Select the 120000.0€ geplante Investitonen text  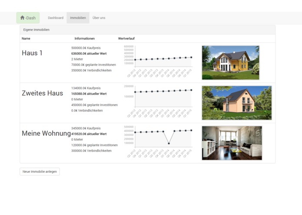tap(94, 145)
